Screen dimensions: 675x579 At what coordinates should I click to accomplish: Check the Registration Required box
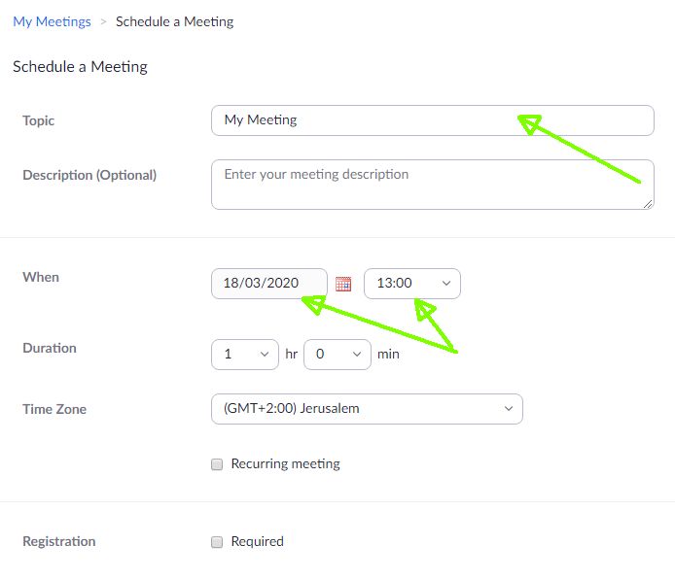[217, 542]
